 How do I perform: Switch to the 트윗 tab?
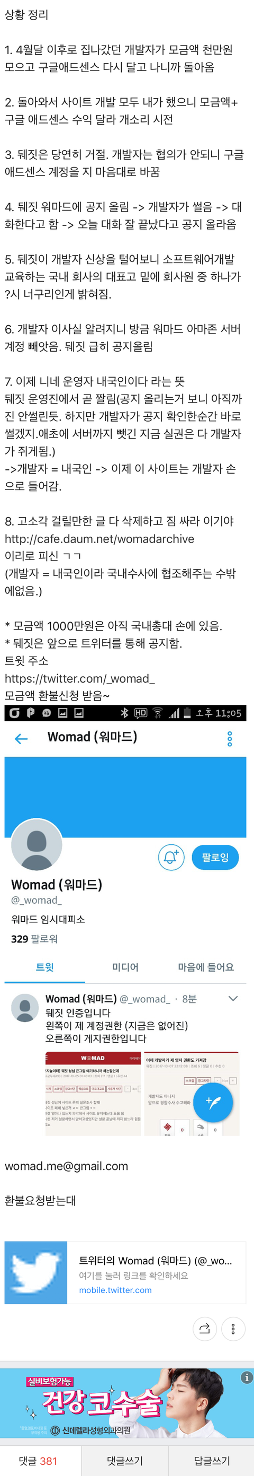pos(44,967)
